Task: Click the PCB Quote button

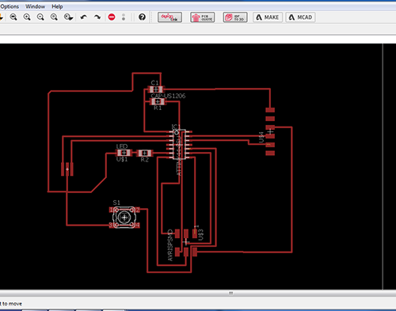Action: tap(203, 17)
